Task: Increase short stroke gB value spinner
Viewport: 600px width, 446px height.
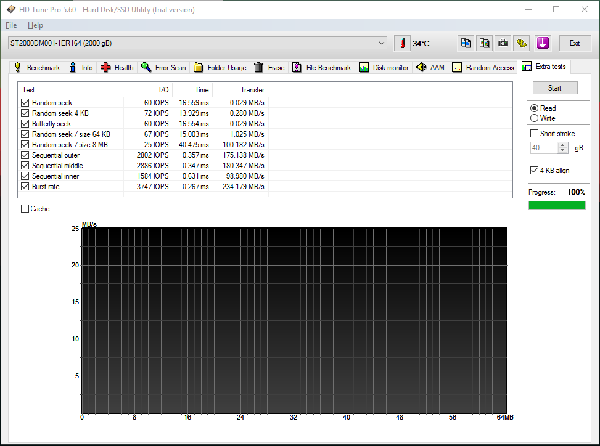Action: [562, 145]
